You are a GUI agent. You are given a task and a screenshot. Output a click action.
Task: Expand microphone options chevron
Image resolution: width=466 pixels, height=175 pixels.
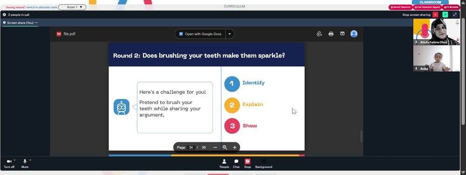click(30, 160)
